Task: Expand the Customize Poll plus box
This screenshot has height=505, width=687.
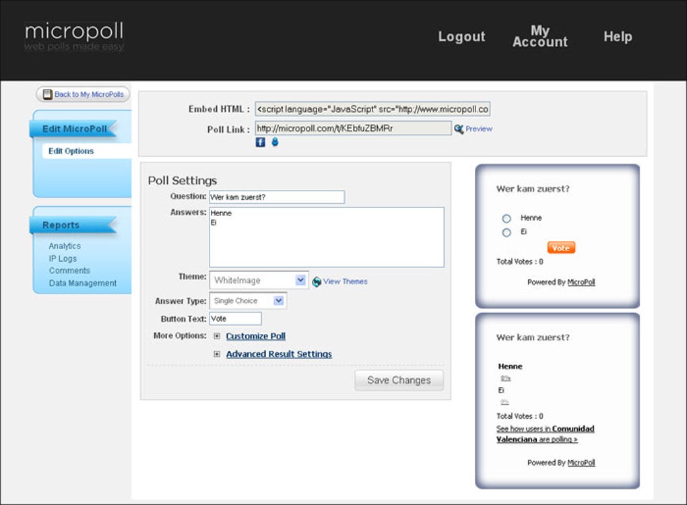Action: 217,336
